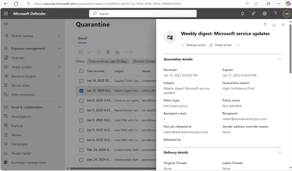Expand Attack surface submenu
The width and height of the screenshot is (292, 171).
59,67
